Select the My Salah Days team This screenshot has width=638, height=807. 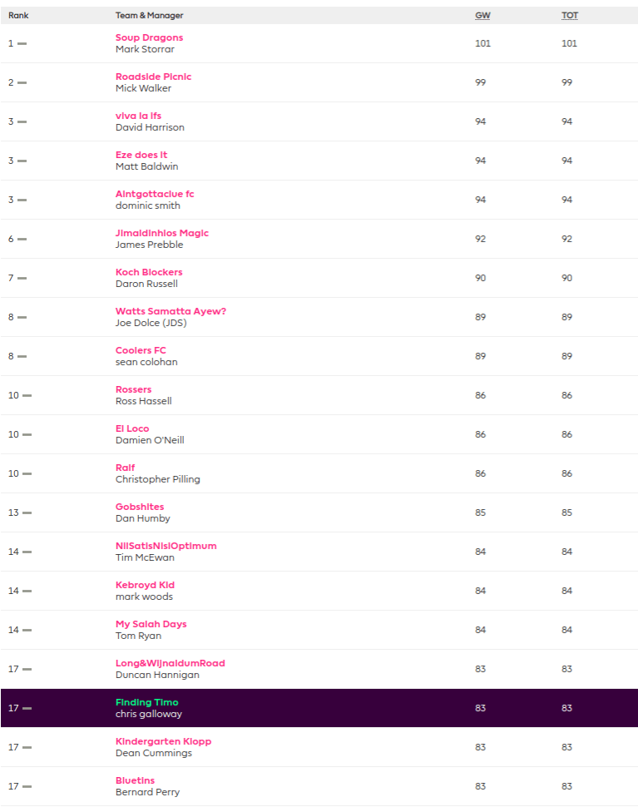pyautogui.click(x=151, y=624)
